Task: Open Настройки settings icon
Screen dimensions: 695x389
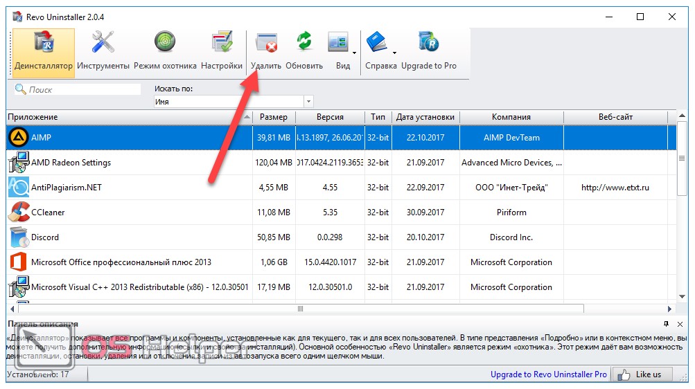Action: tap(222, 52)
